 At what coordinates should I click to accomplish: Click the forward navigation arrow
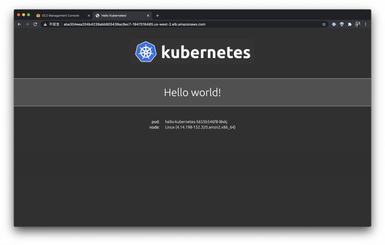(x=27, y=24)
